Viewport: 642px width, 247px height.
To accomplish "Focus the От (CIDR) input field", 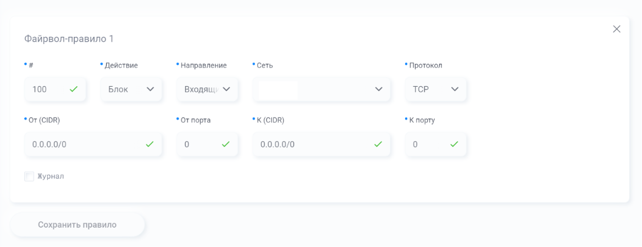I will (x=93, y=144).
